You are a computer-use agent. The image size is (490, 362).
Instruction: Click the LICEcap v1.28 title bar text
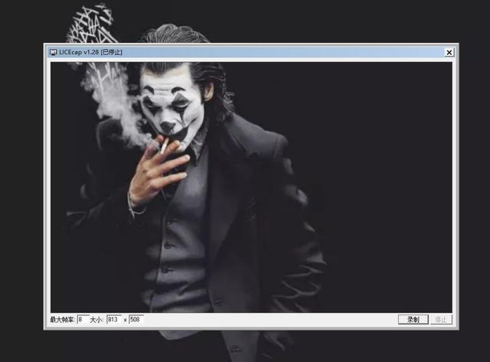pos(90,52)
